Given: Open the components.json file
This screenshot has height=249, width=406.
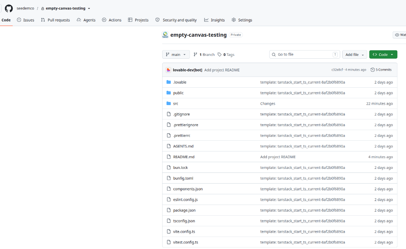Looking at the screenshot, I should [188, 189].
